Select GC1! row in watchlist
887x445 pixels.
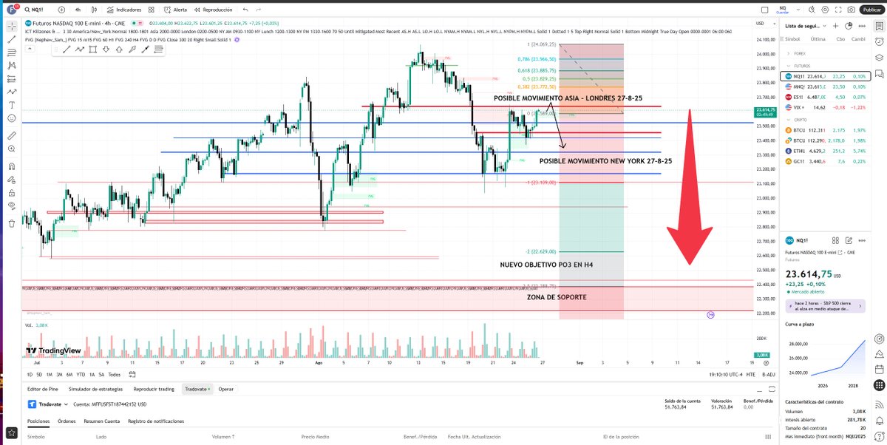826,160
